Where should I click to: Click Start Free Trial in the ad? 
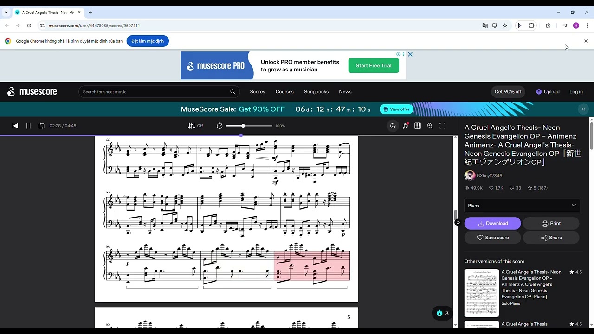[x=374, y=66]
